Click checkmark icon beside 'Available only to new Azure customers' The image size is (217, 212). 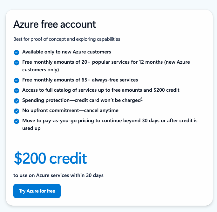coord(17,53)
